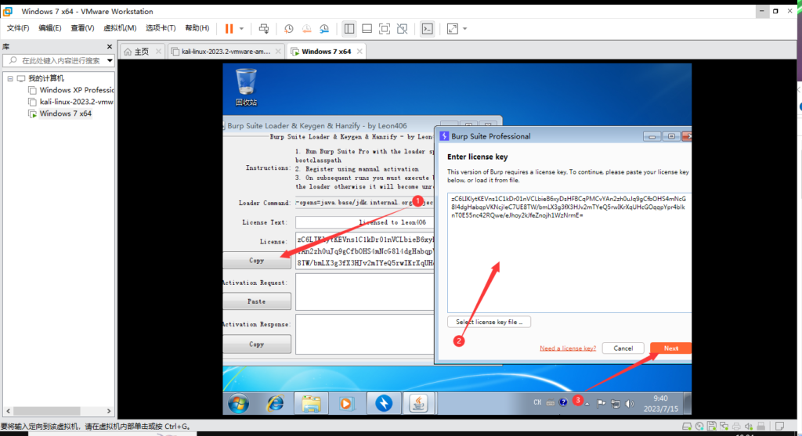Click the Send Ctrl+Alt+Del toolbar icon
This screenshot has height=436, width=802.
point(263,29)
